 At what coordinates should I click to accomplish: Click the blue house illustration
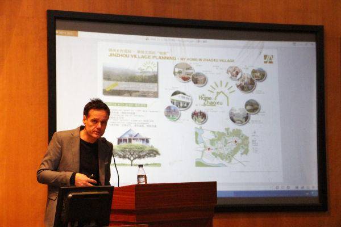tap(133, 137)
